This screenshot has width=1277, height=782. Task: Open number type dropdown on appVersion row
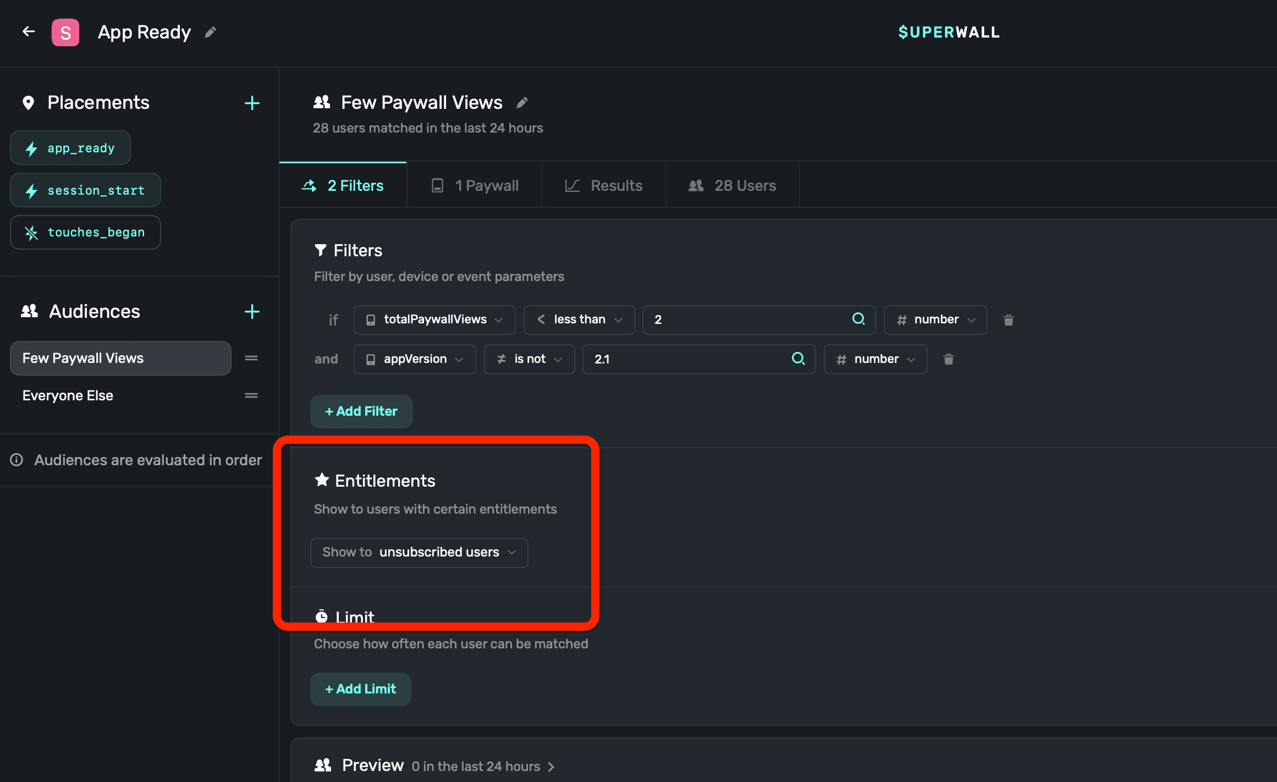click(875, 360)
